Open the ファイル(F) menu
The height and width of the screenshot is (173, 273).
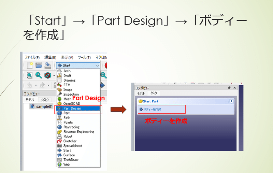click(32, 57)
